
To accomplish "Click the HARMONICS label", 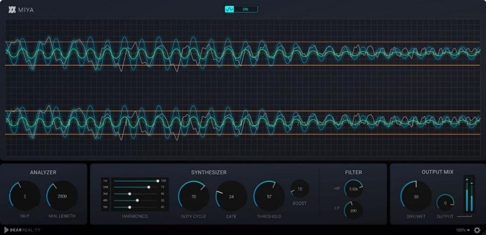I will [135, 217].
